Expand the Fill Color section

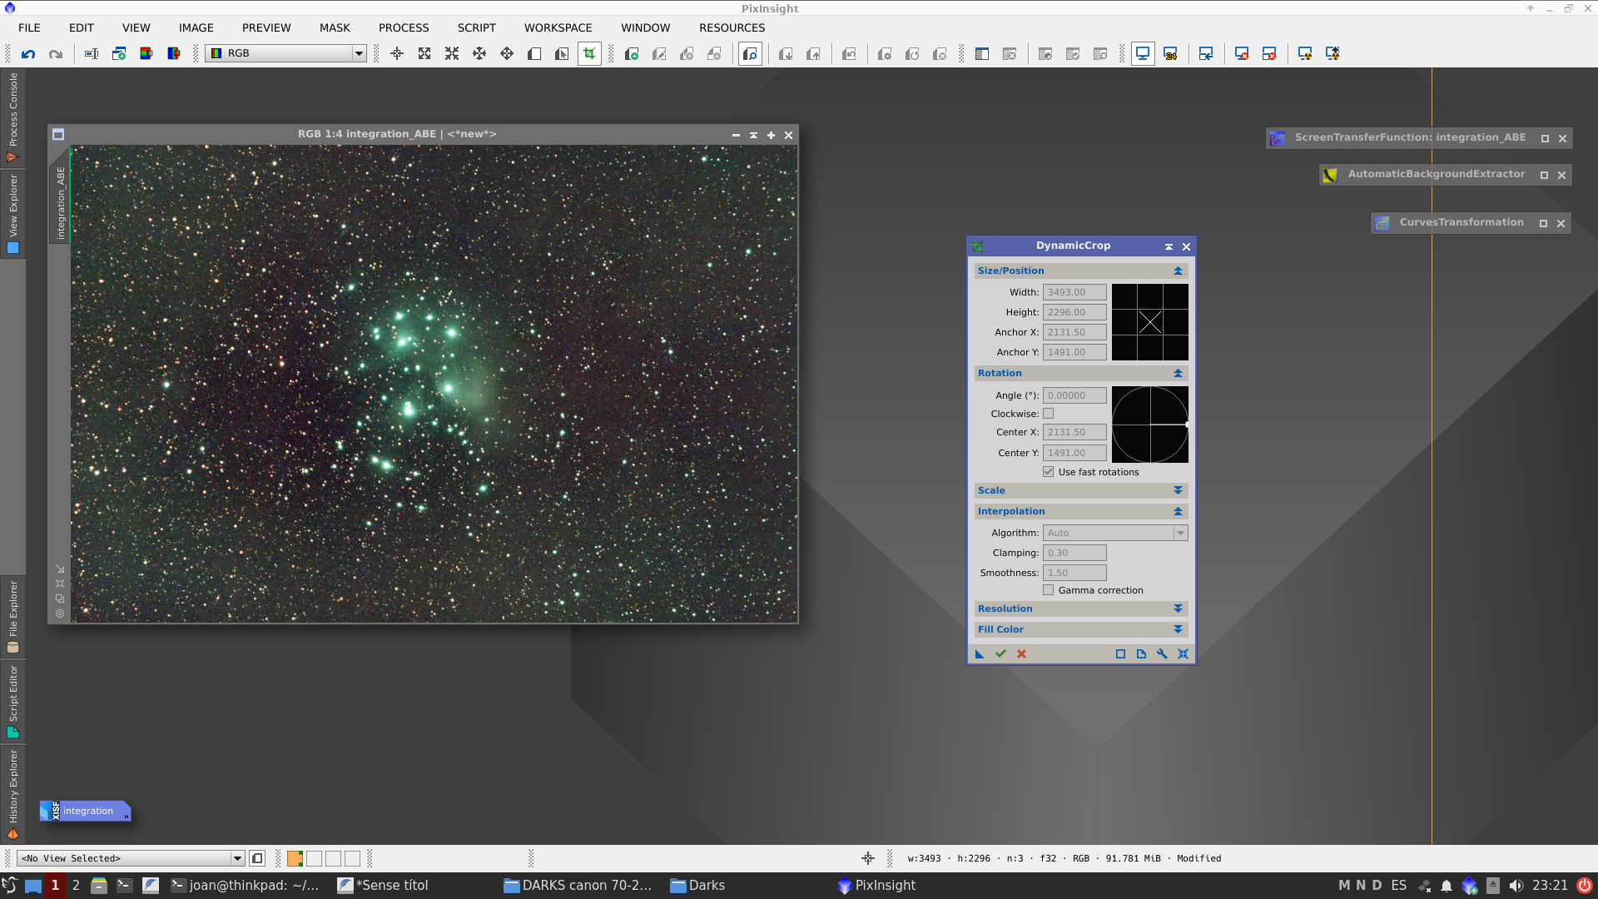1178,629
